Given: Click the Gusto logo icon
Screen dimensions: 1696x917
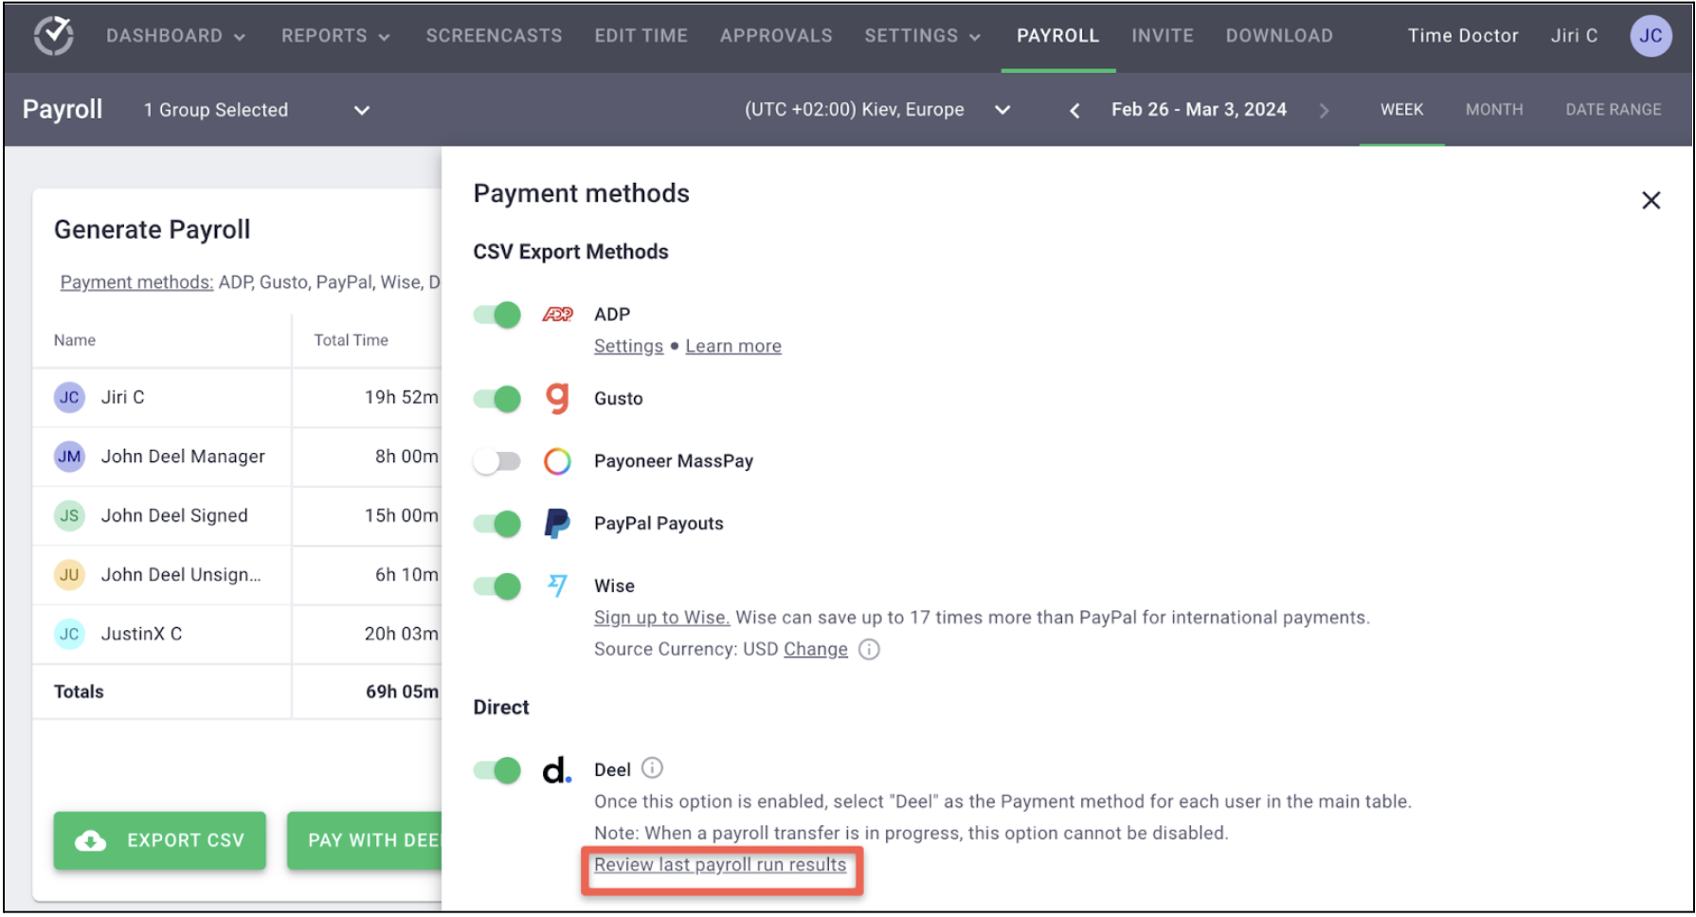Looking at the screenshot, I should pyautogui.click(x=558, y=399).
